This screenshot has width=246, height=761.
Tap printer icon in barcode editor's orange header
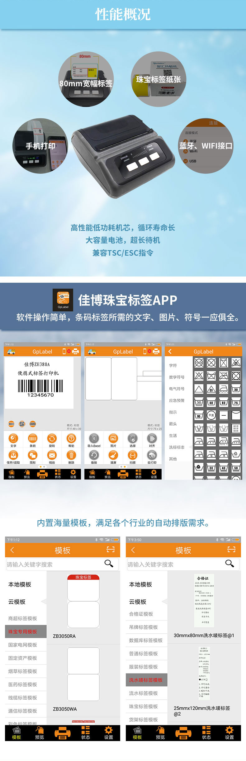coord(75,352)
